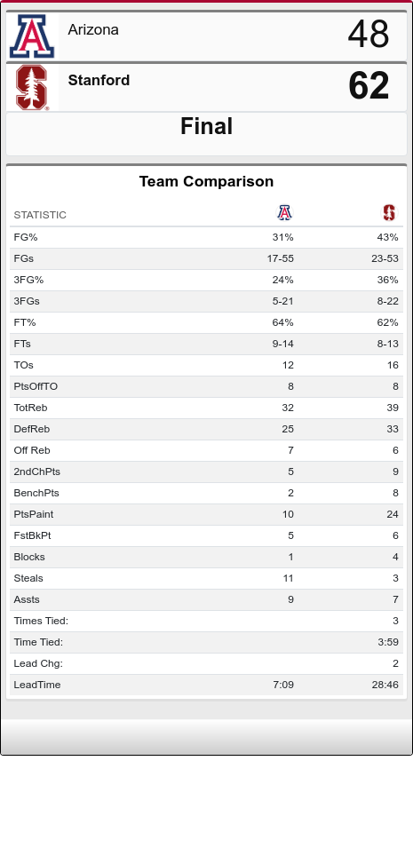This screenshot has width=413, height=856.
Task: Click the small Arizona logo in table header
Action: coord(284,212)
